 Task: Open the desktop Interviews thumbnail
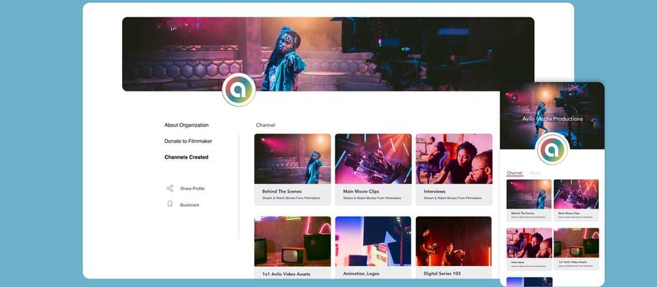pyautogui.click(x=454, y=159)
